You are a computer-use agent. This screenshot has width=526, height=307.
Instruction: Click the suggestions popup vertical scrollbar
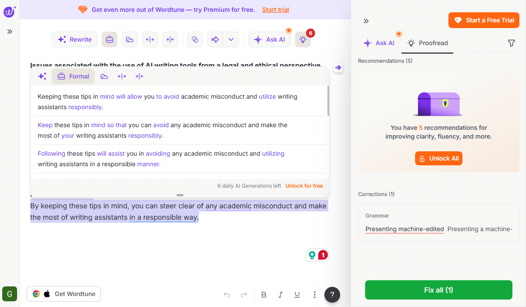click(x=328, y=101)
